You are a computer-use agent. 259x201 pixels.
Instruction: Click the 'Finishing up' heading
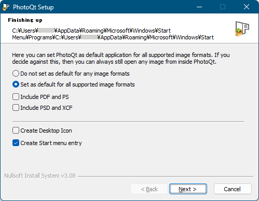click(x=25, y=20)
